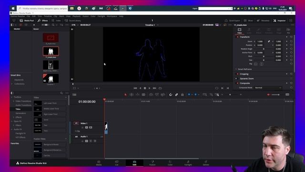Select the File tab in Inspector
The image size is (305, 172).
pyautogui.click(x=288, y=31)
